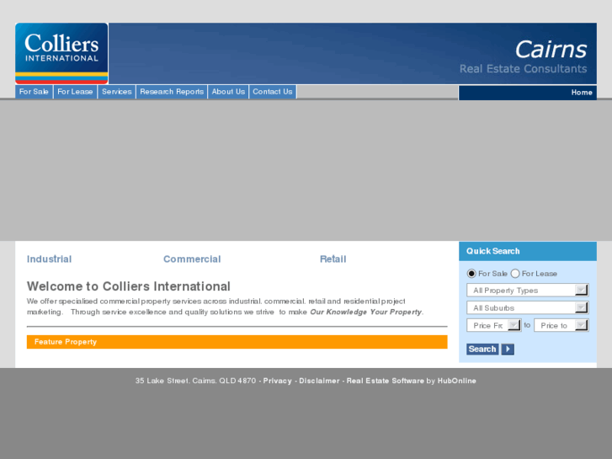Open the Retail category link
The width and height of the screenshot is (612, 459).
pos(333,259)
